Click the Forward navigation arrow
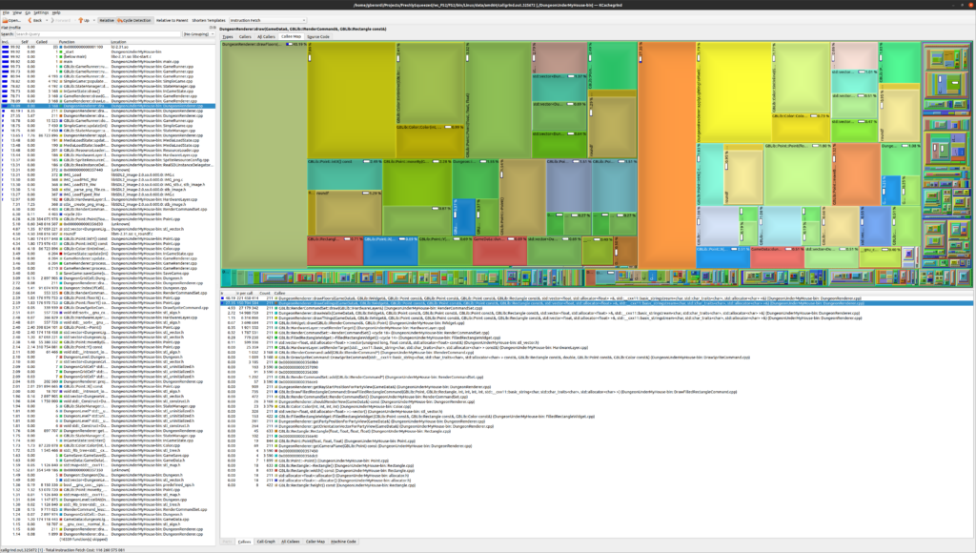Viewport: 976px width, 553px height. pyautogui.click(x=61, y=19)
